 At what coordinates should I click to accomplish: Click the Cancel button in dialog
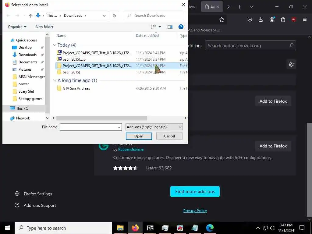[169, 136]
